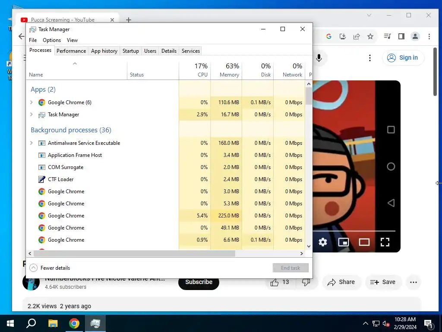Click the YouTube page vertical scrollbar
The image size is (442, 332).
pyautogui.click(x=435, y=72)
